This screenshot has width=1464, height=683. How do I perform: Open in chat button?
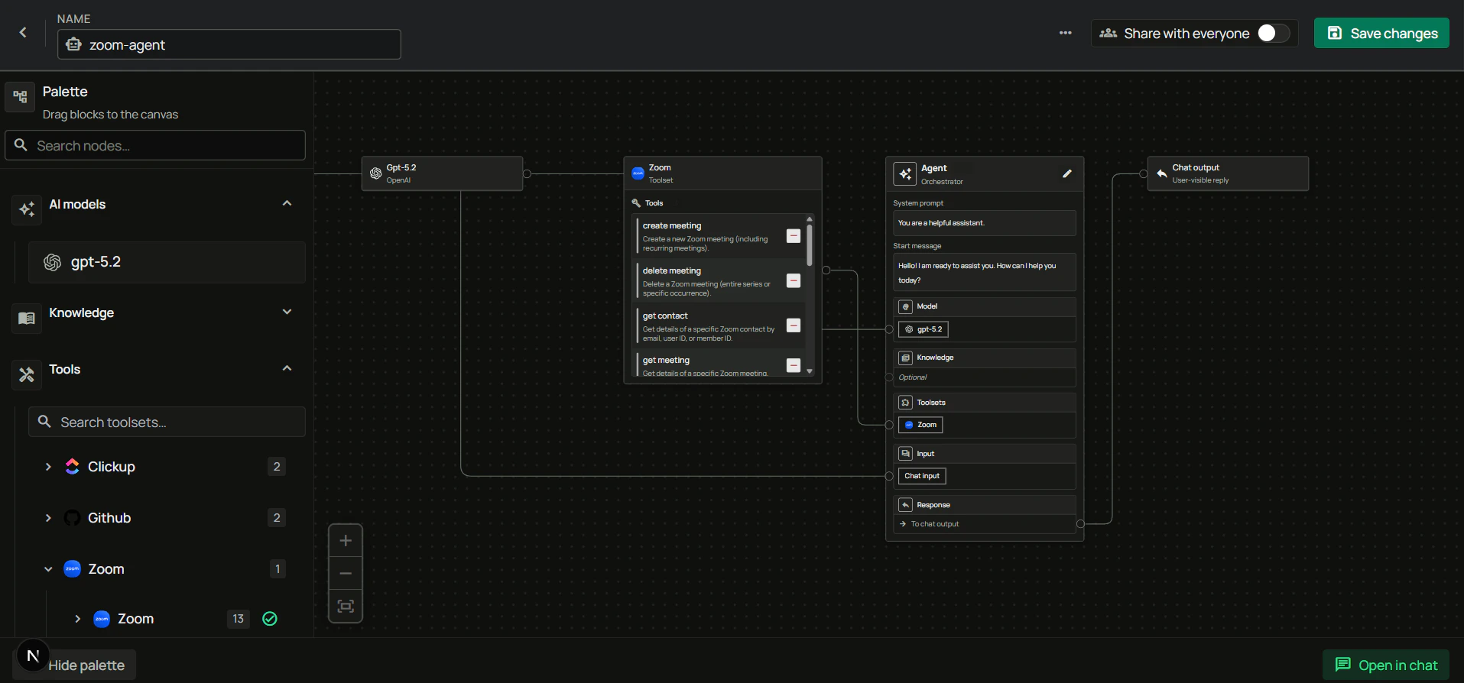[1386, 665]
